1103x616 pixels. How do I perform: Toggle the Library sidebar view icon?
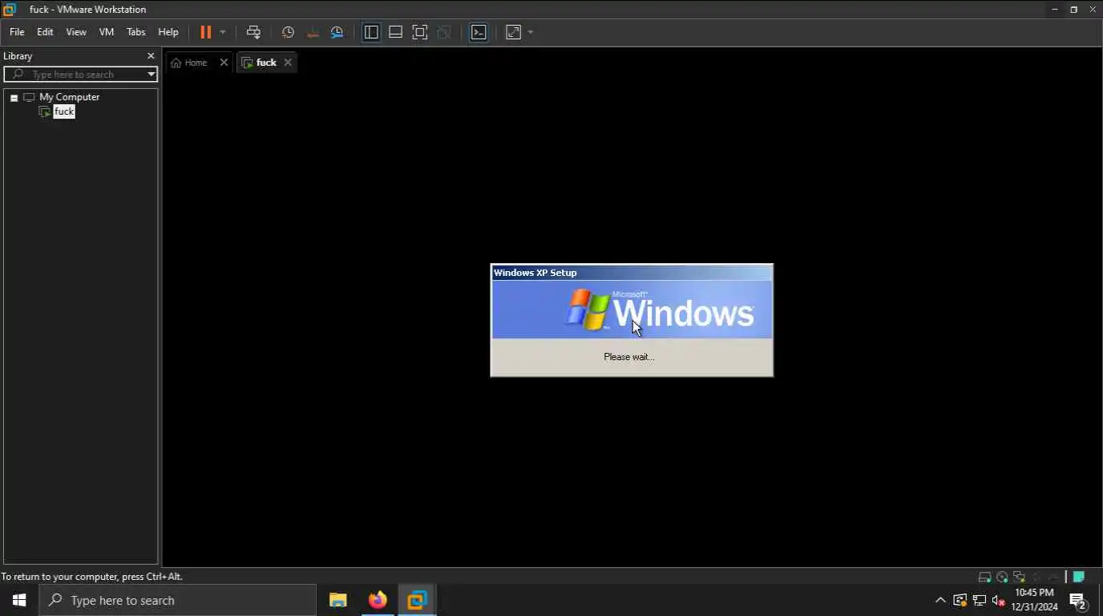[371, 32]
